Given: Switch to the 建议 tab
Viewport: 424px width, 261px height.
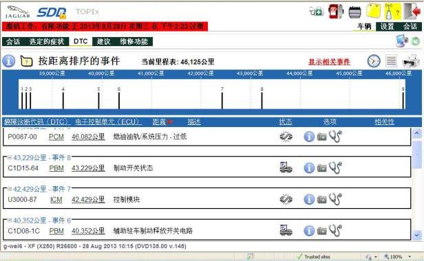Looking at the screenshot, I should tap(103, 42).
